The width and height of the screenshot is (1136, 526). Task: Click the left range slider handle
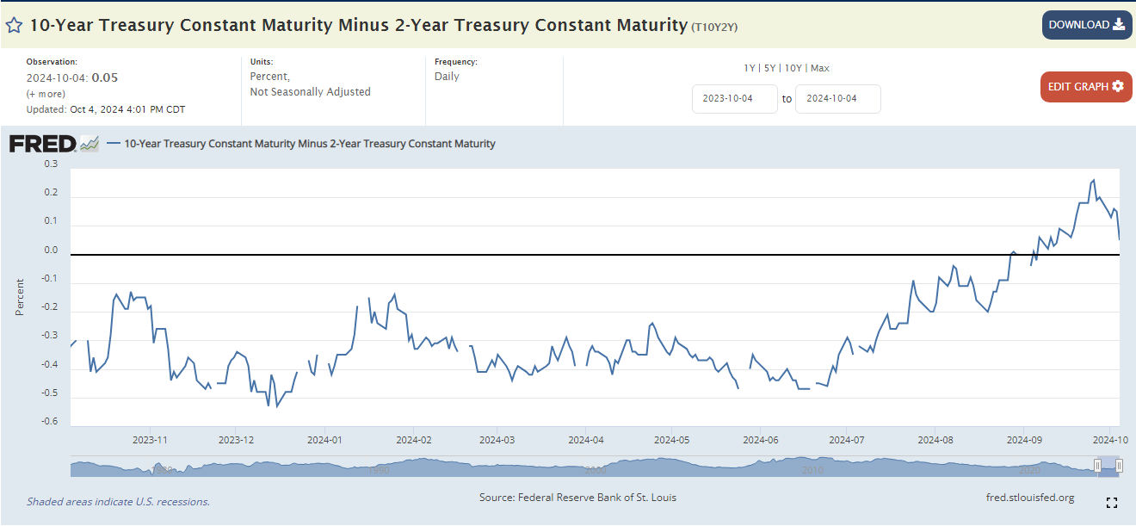coord(1097,466)
